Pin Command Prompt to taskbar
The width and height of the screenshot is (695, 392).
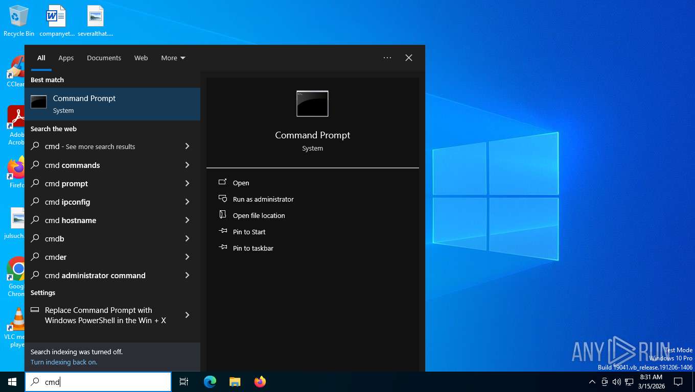[x=253, y=248]
